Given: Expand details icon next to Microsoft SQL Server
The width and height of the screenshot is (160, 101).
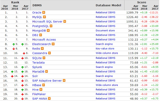Looking at the screenshot, I should click(65, 21).
